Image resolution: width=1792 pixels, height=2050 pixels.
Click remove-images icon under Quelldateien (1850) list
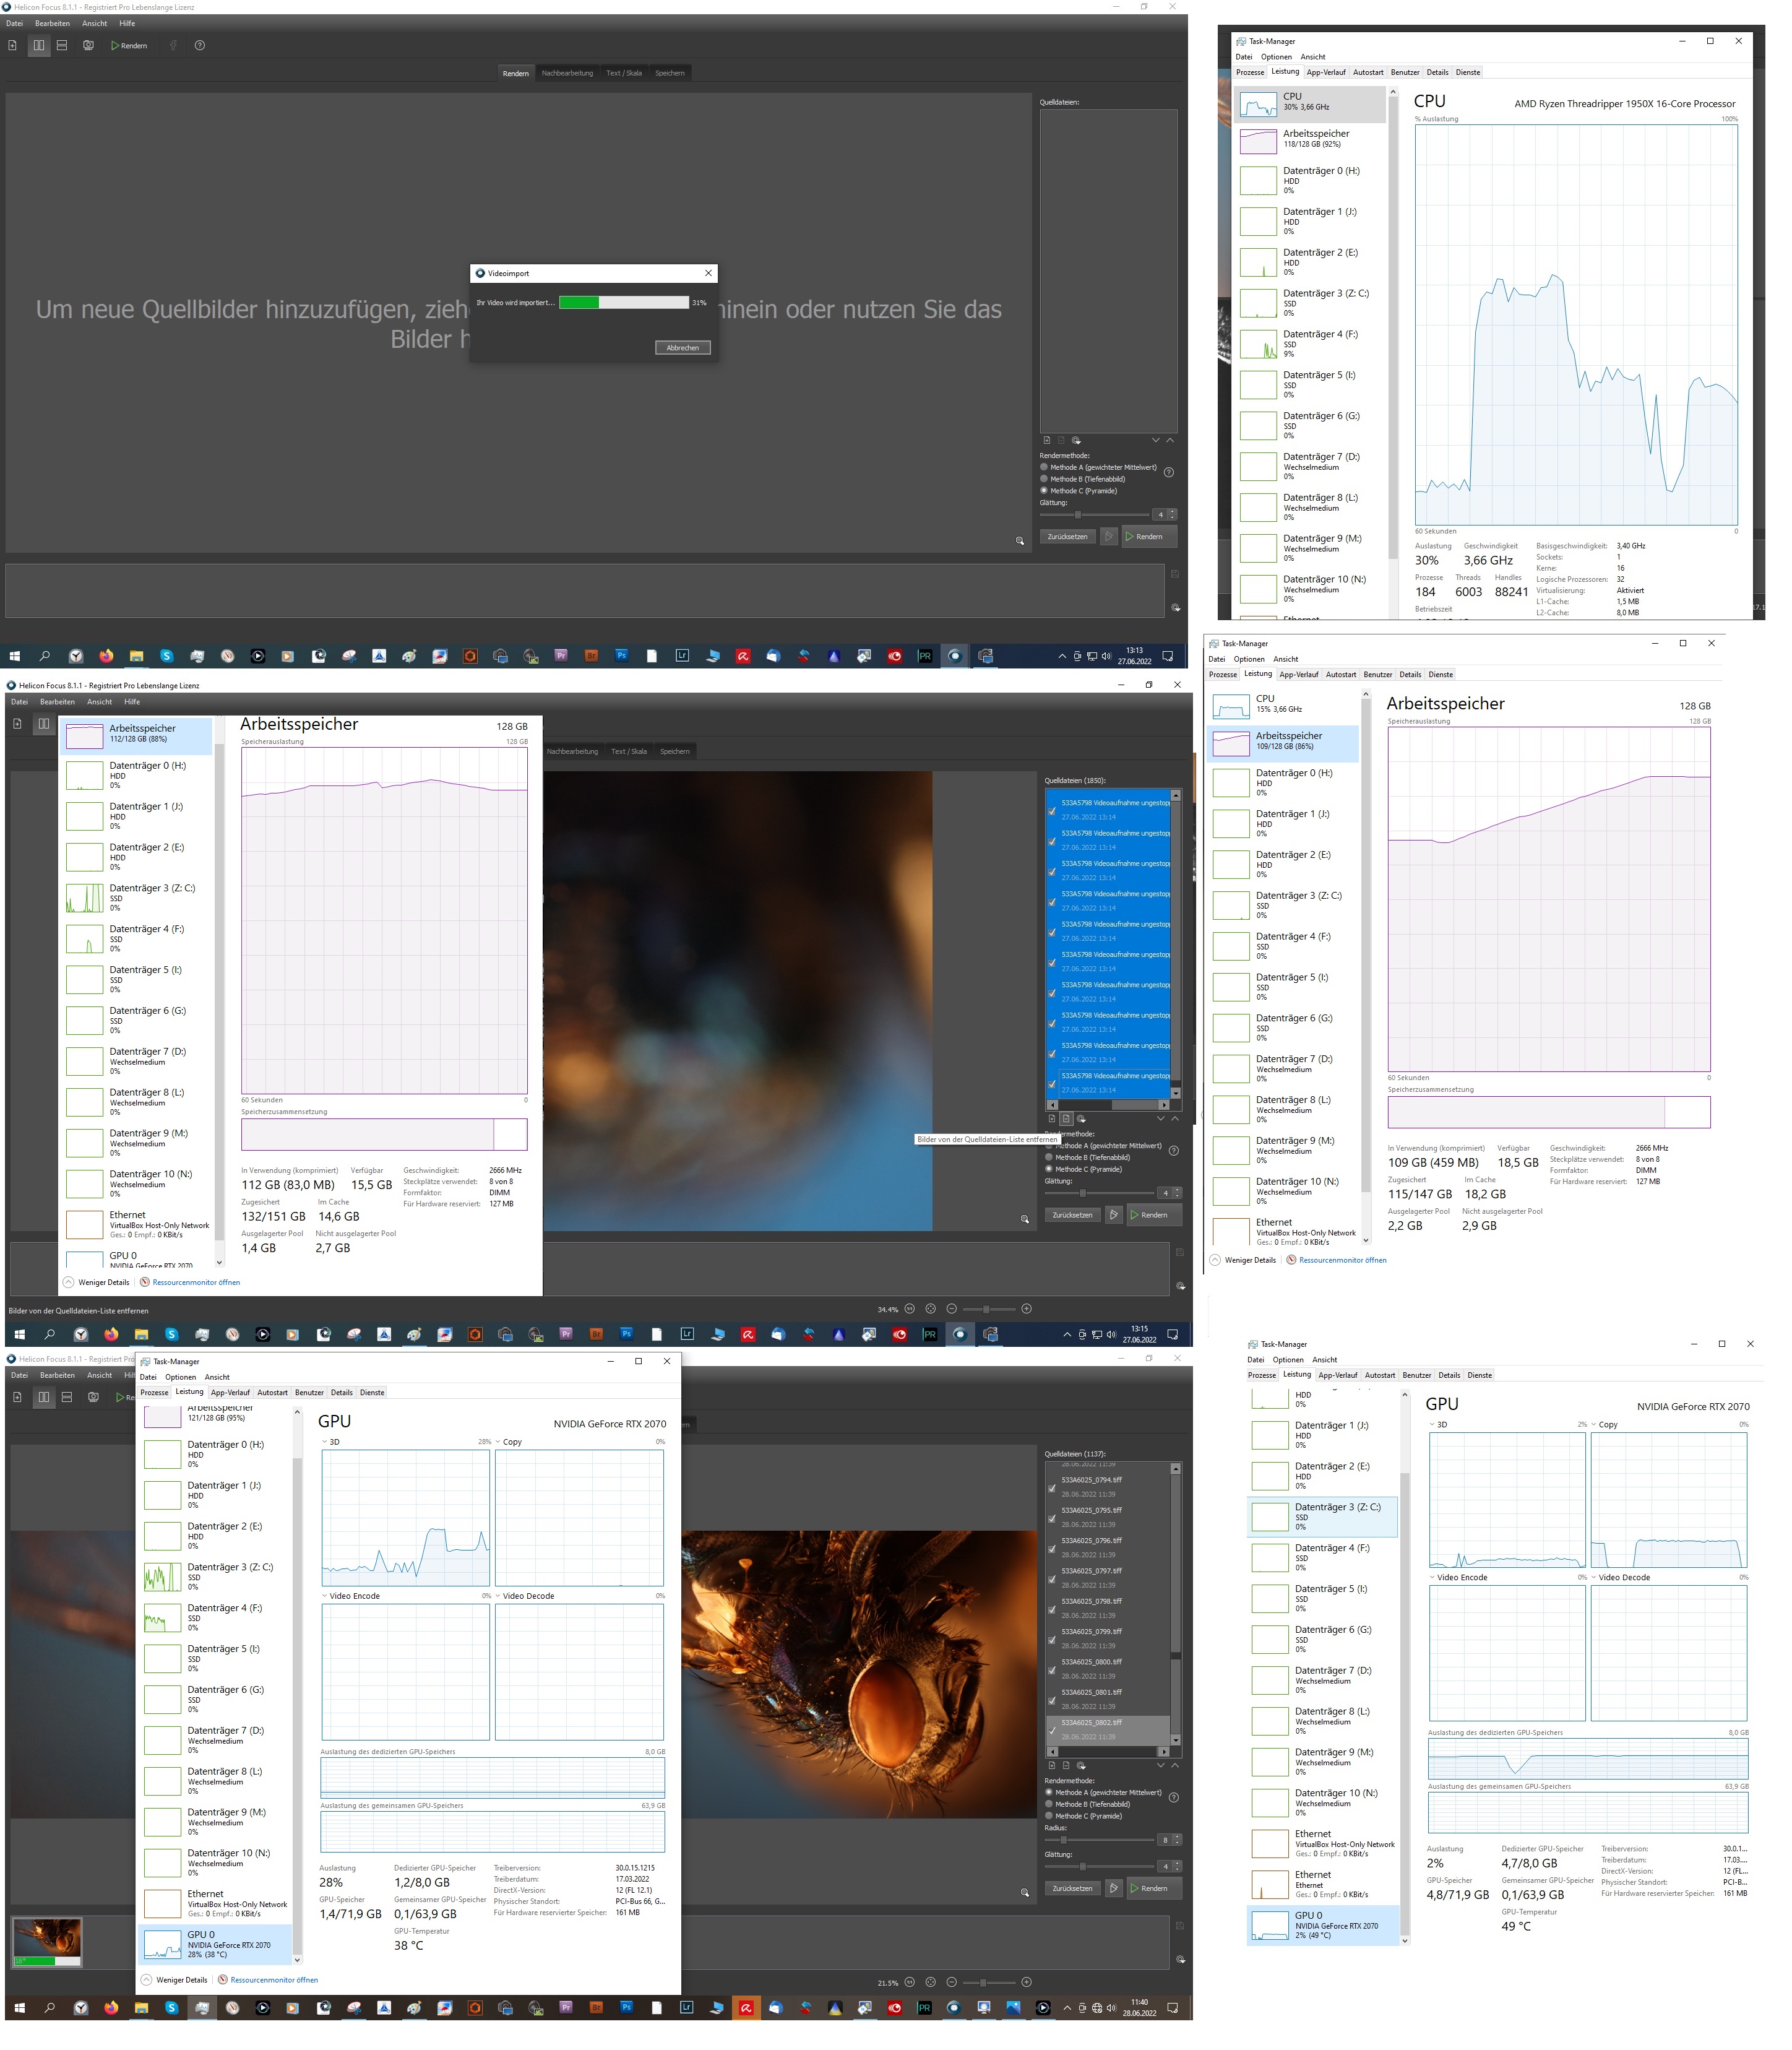pyautogui.click(x=1066, y=1118)
